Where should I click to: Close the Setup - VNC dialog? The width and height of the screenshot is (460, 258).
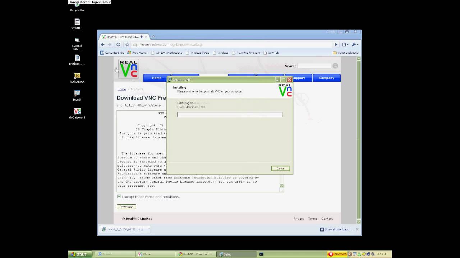[289, 80]
